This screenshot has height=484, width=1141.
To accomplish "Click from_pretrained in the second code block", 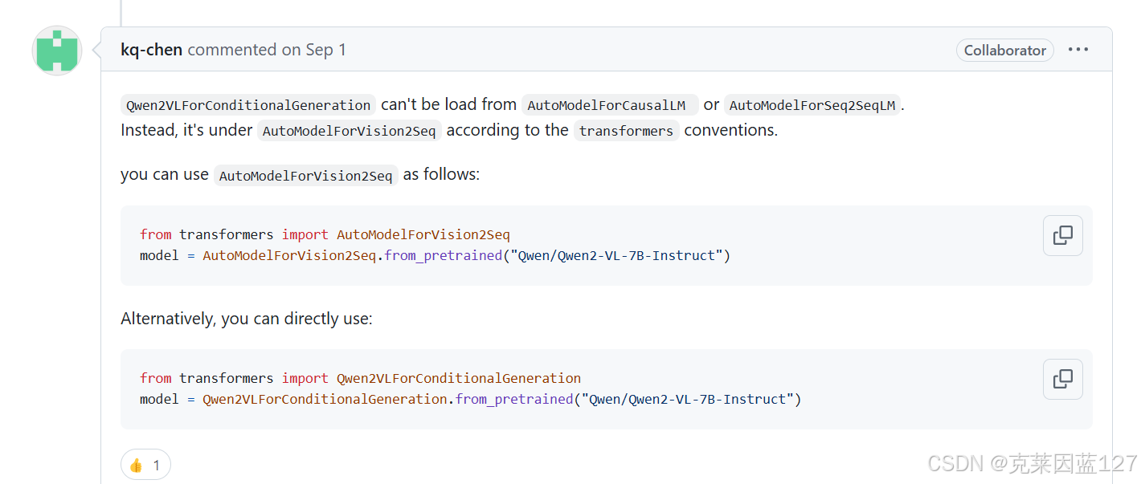I will pyautogui.click(x=513, y=399).
